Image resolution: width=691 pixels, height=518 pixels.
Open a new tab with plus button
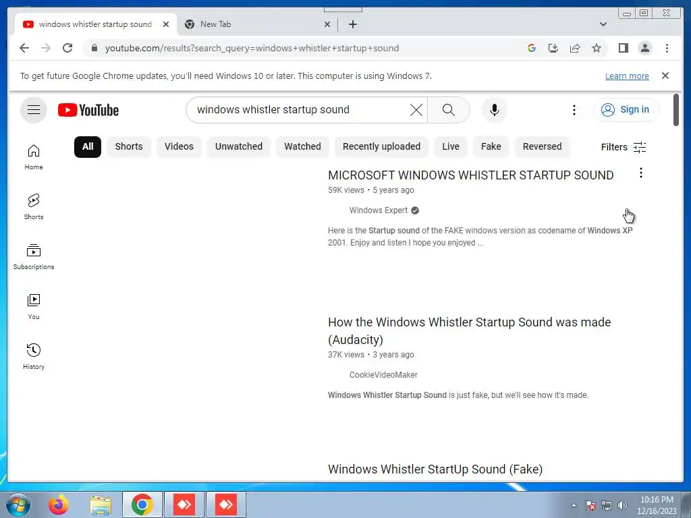pos(352,24)
